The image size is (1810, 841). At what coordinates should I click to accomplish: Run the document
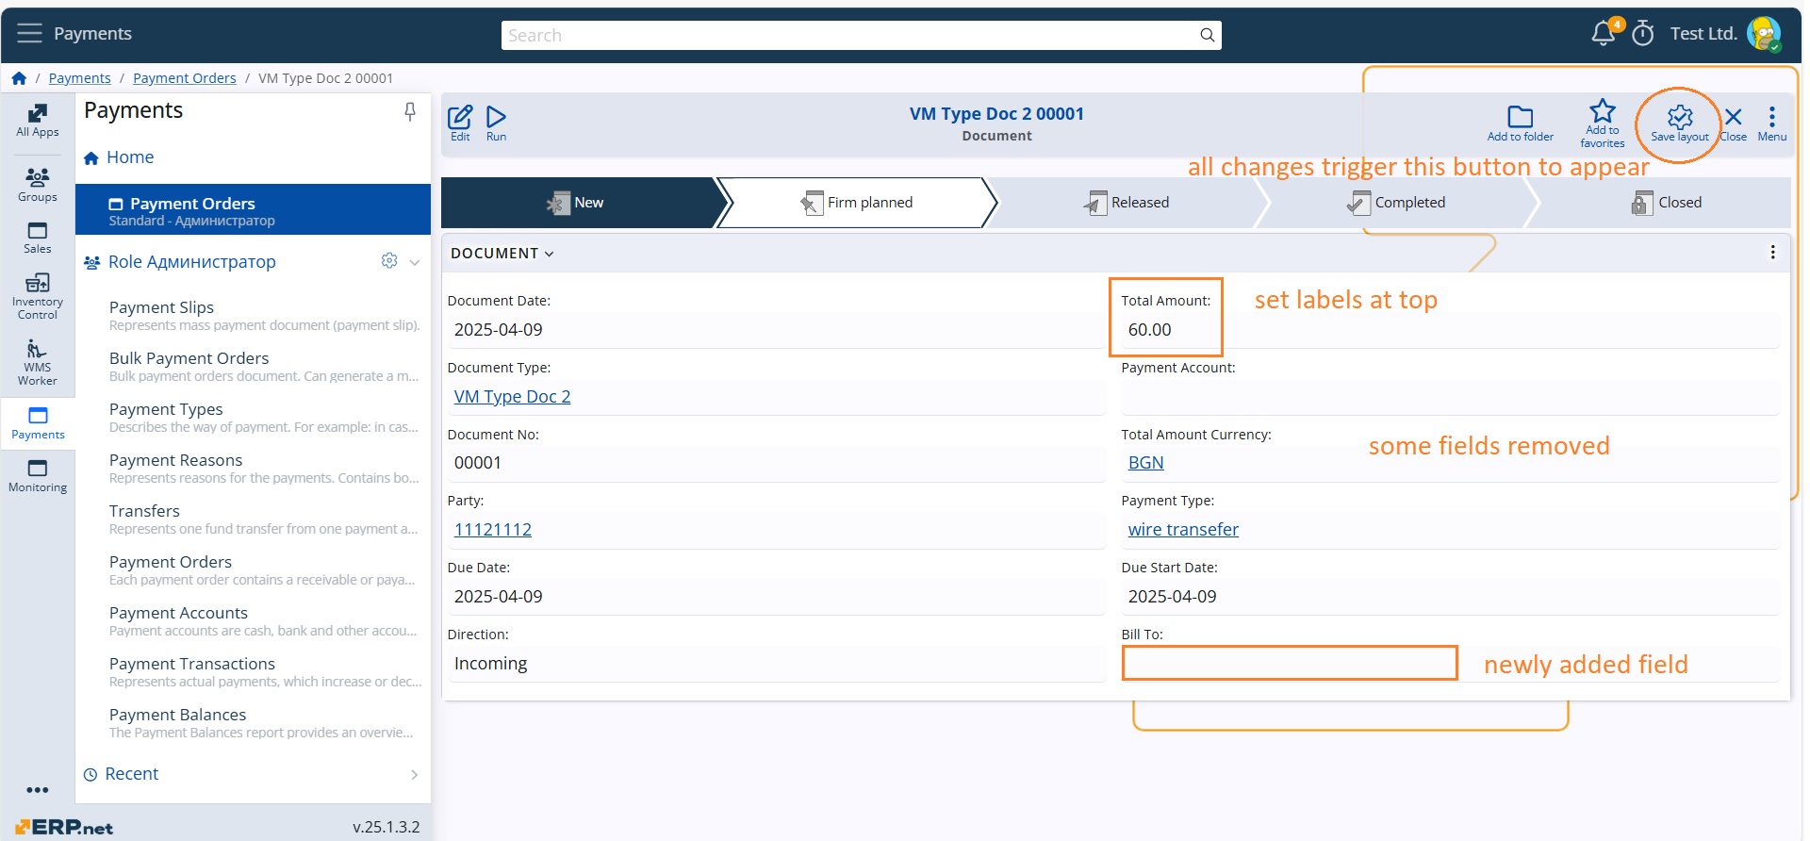click(x=496, y=123)
